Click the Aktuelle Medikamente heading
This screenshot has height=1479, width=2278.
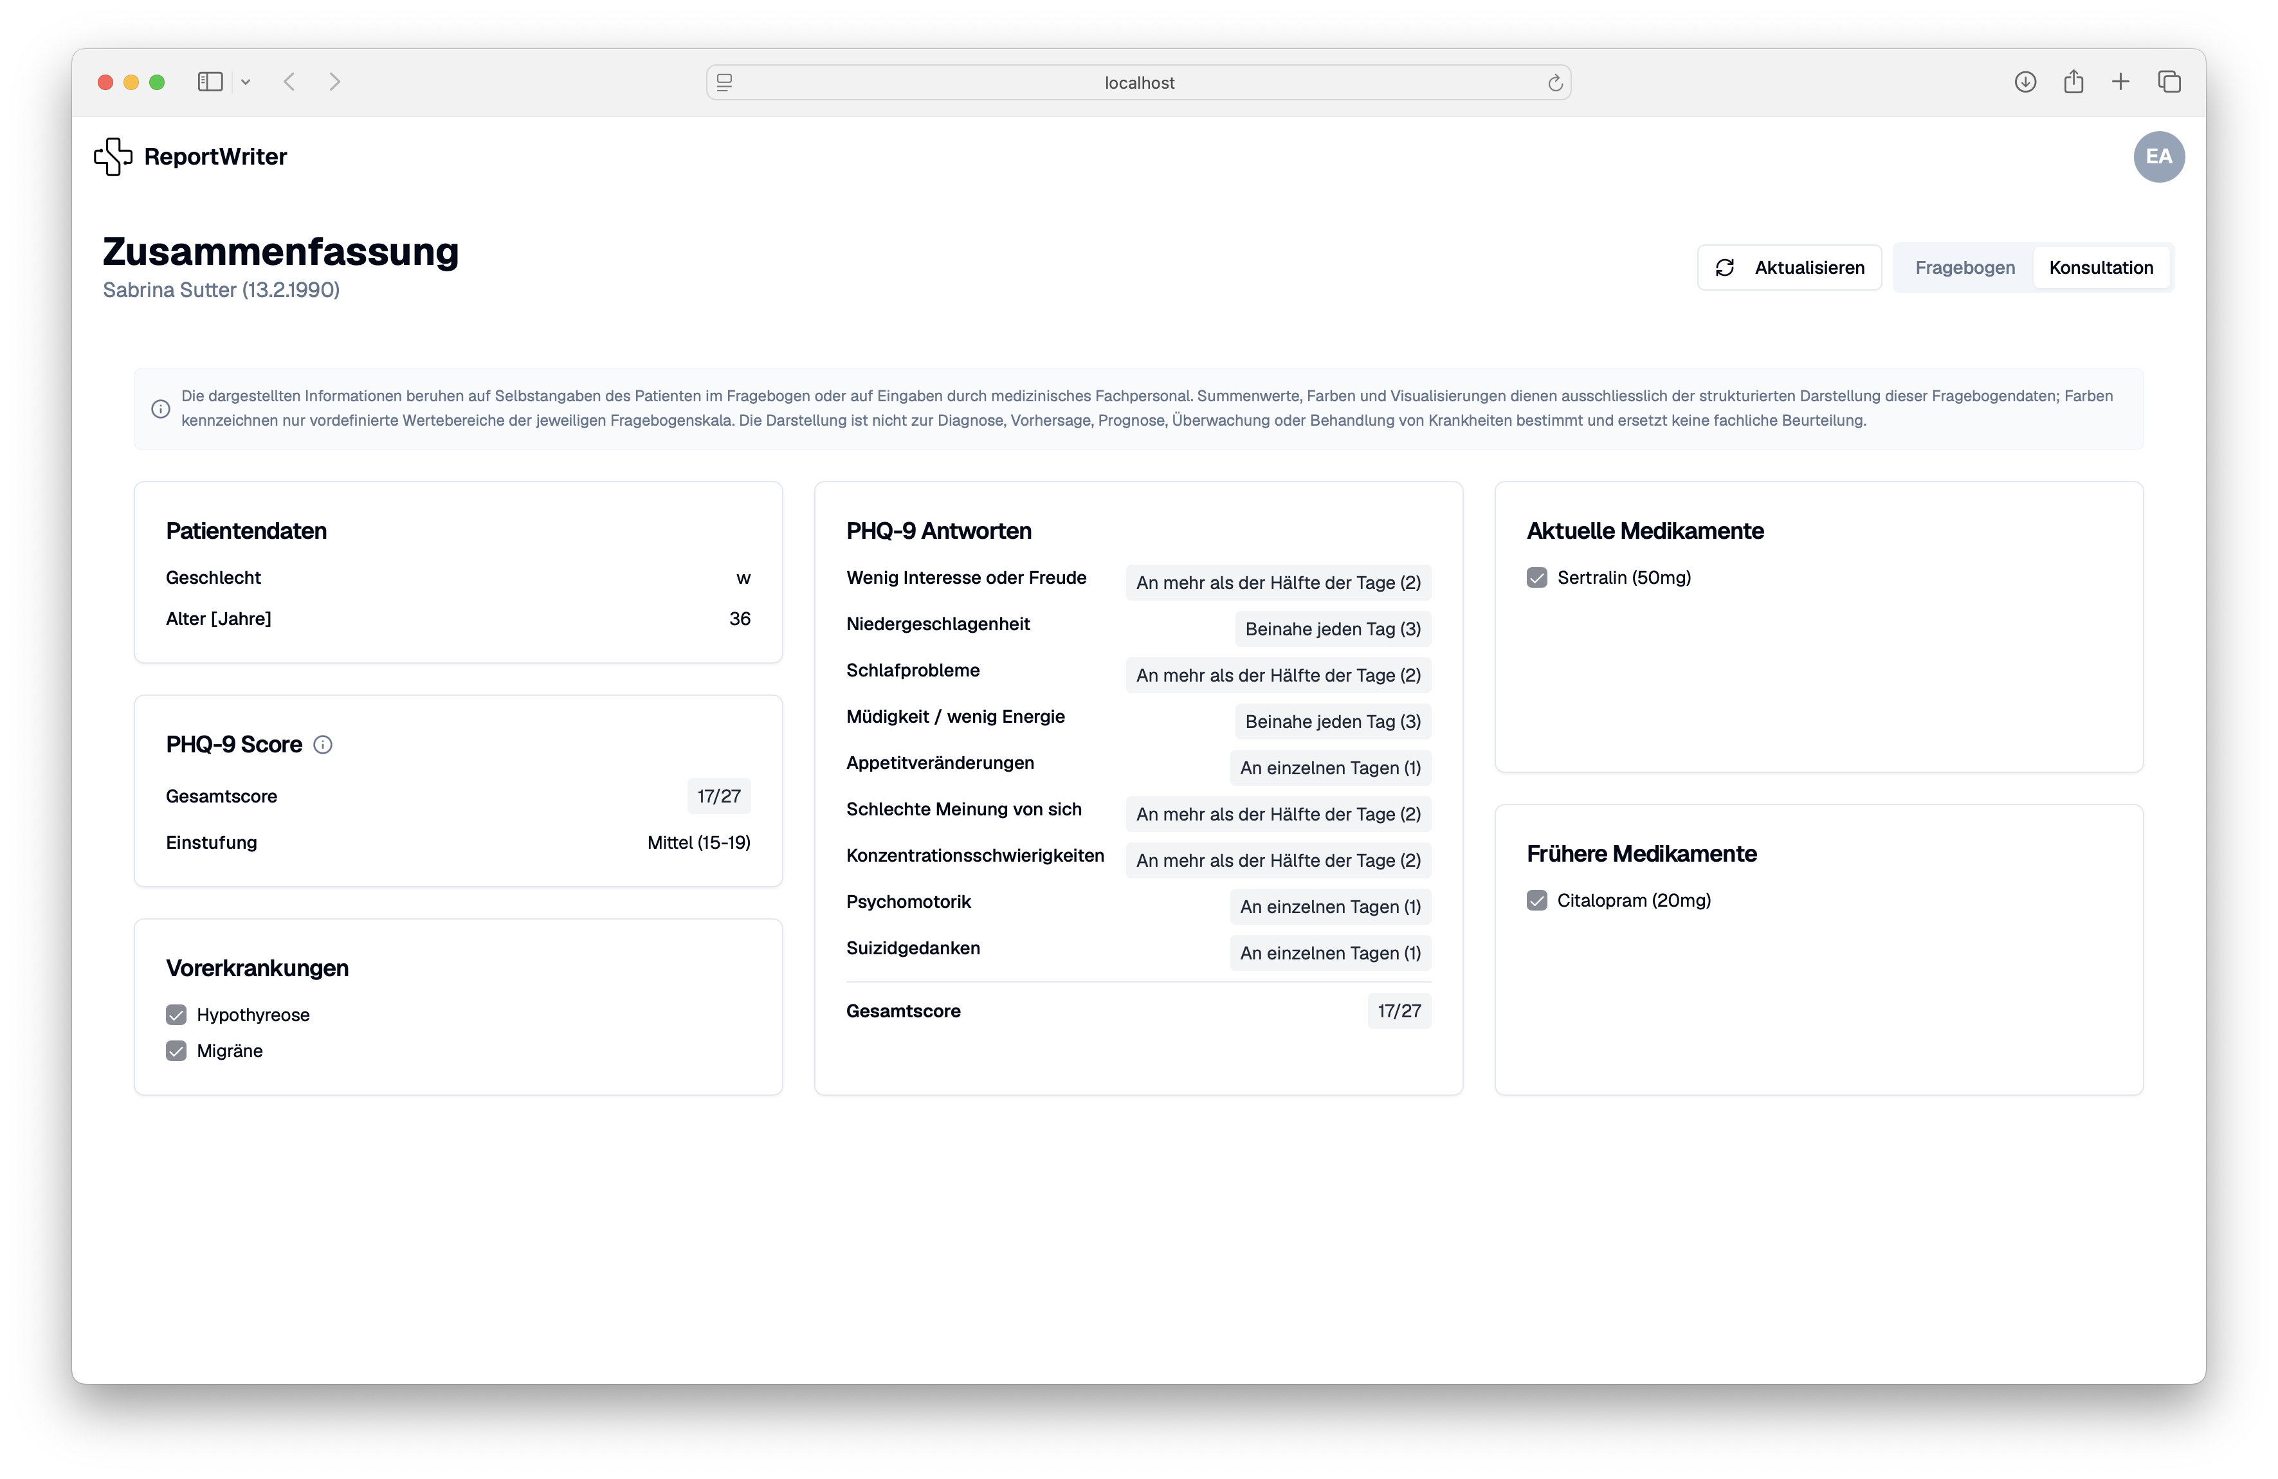tap(1645, 531)
